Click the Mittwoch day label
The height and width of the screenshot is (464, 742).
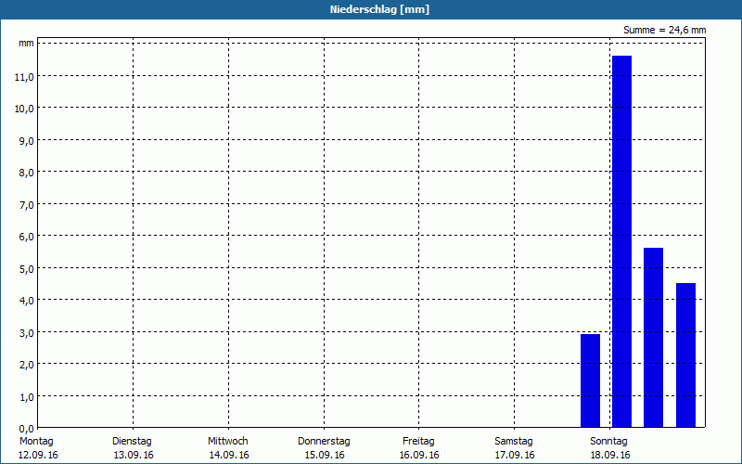[227, 442]
